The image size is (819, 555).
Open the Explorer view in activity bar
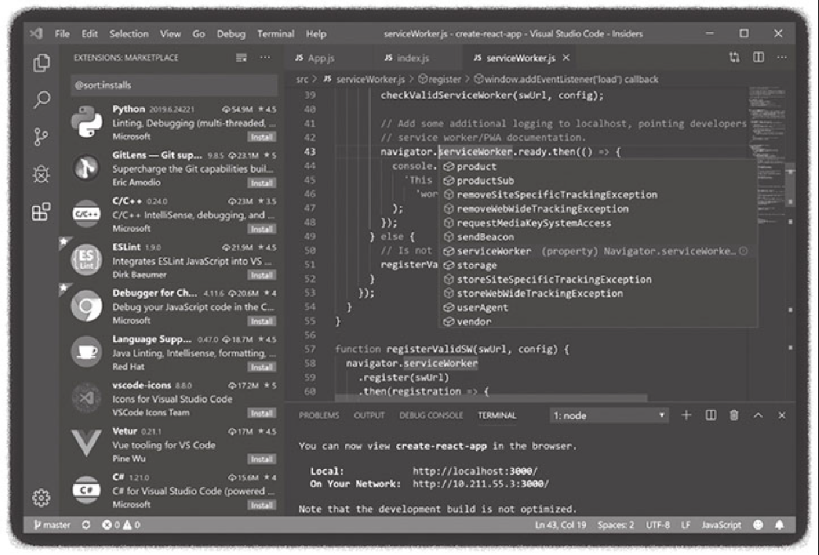[x=41, y=63]
